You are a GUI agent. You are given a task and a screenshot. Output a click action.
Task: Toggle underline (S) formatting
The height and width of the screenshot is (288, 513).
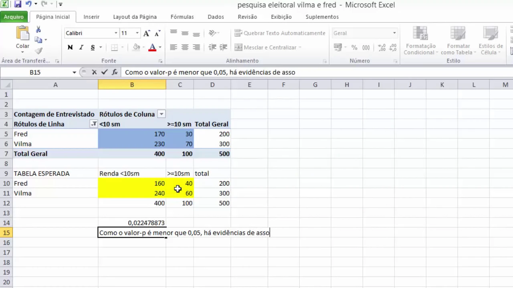click(93, 47)
